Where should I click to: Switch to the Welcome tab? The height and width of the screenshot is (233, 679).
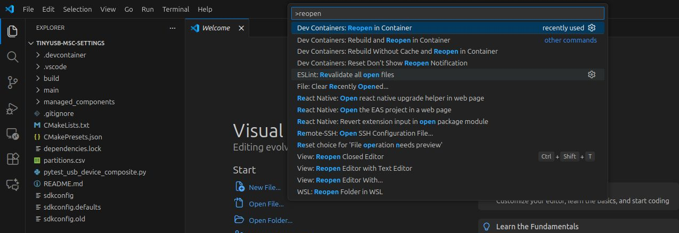217,28
